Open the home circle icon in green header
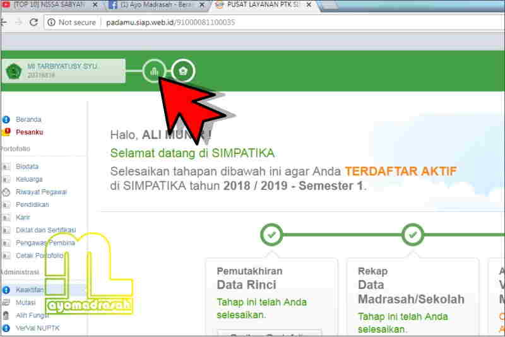Viewport: 505px width, 337px height. [x=183, y=71]
